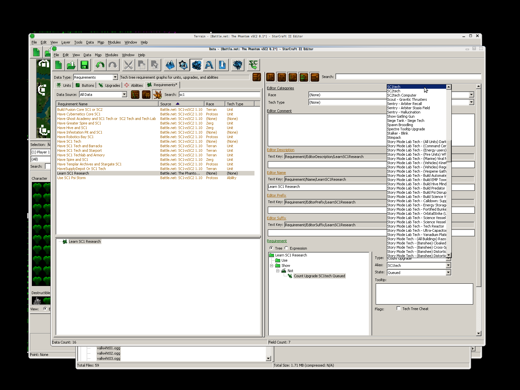The height and width of the screenshot is (390, 520).
Task: Click the Editor Description link
Action: coord(280,150)
